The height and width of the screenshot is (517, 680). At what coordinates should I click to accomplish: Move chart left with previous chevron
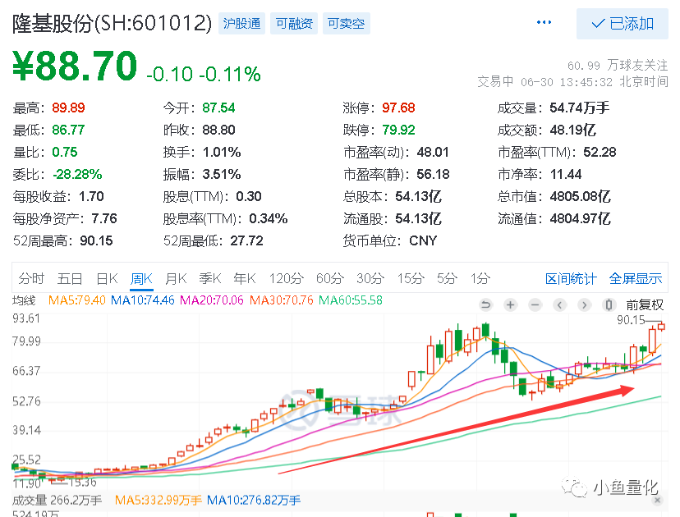coord(559,305)
